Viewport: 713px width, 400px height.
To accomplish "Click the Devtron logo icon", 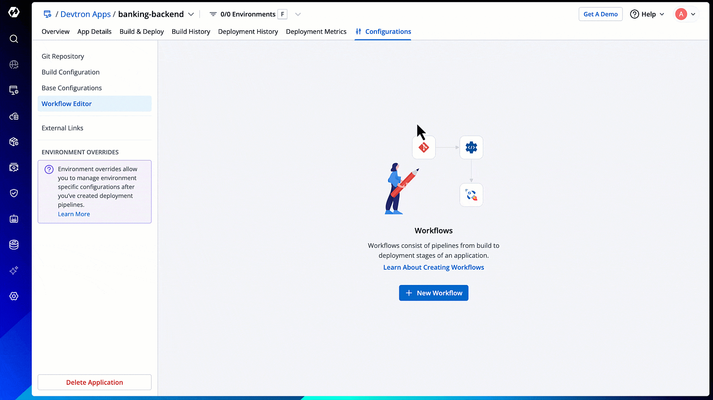I will coord(14,12).
